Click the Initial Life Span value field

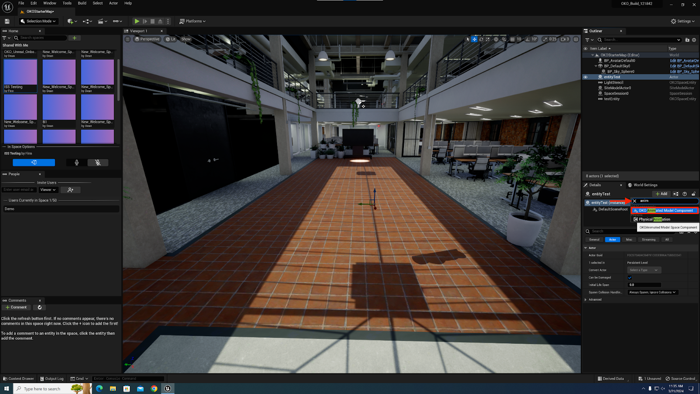[644, 285]
